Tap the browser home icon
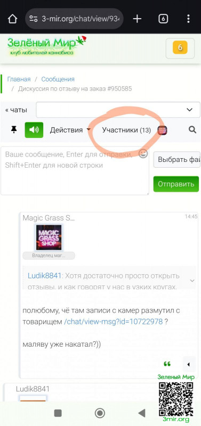This screenshot has width=201, height=426. (12, 19)
